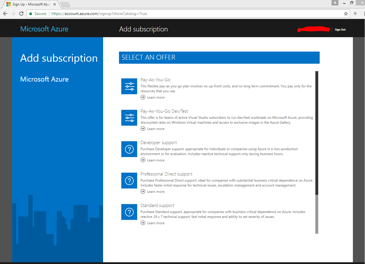This screenshot has height=264, width=365.
Task: Click the browser forward arrow
Action: click(13, 14)
